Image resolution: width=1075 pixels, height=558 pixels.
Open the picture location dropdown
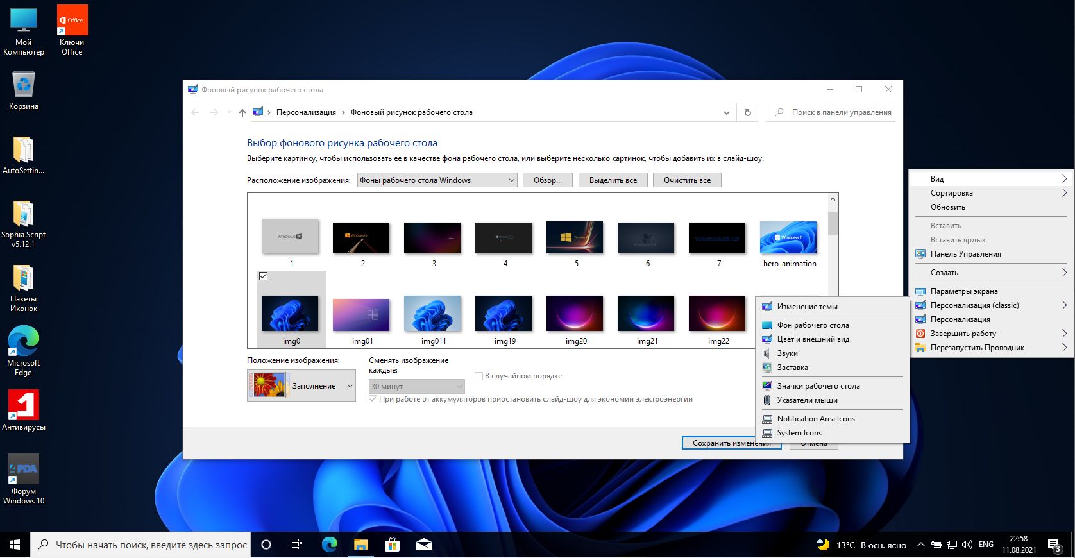437,180
